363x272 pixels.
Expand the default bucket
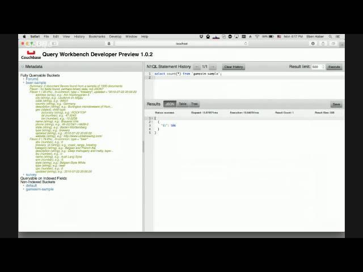tap(31, 185)
